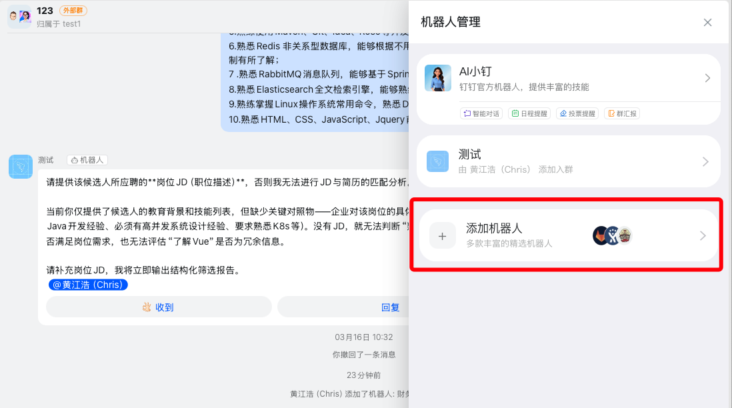Click the 测试 bot avatar in chat

[x=21, y=167]
